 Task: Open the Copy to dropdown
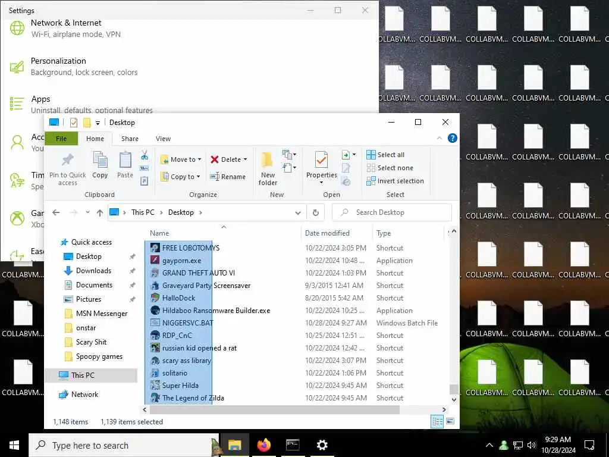[181, 177]
